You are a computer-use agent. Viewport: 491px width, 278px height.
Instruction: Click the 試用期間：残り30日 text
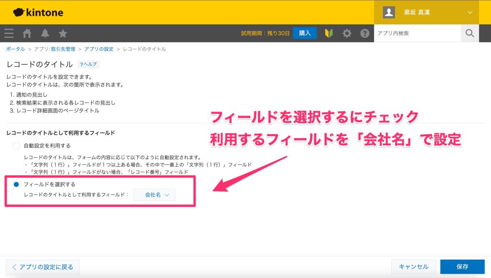point(265,33)
